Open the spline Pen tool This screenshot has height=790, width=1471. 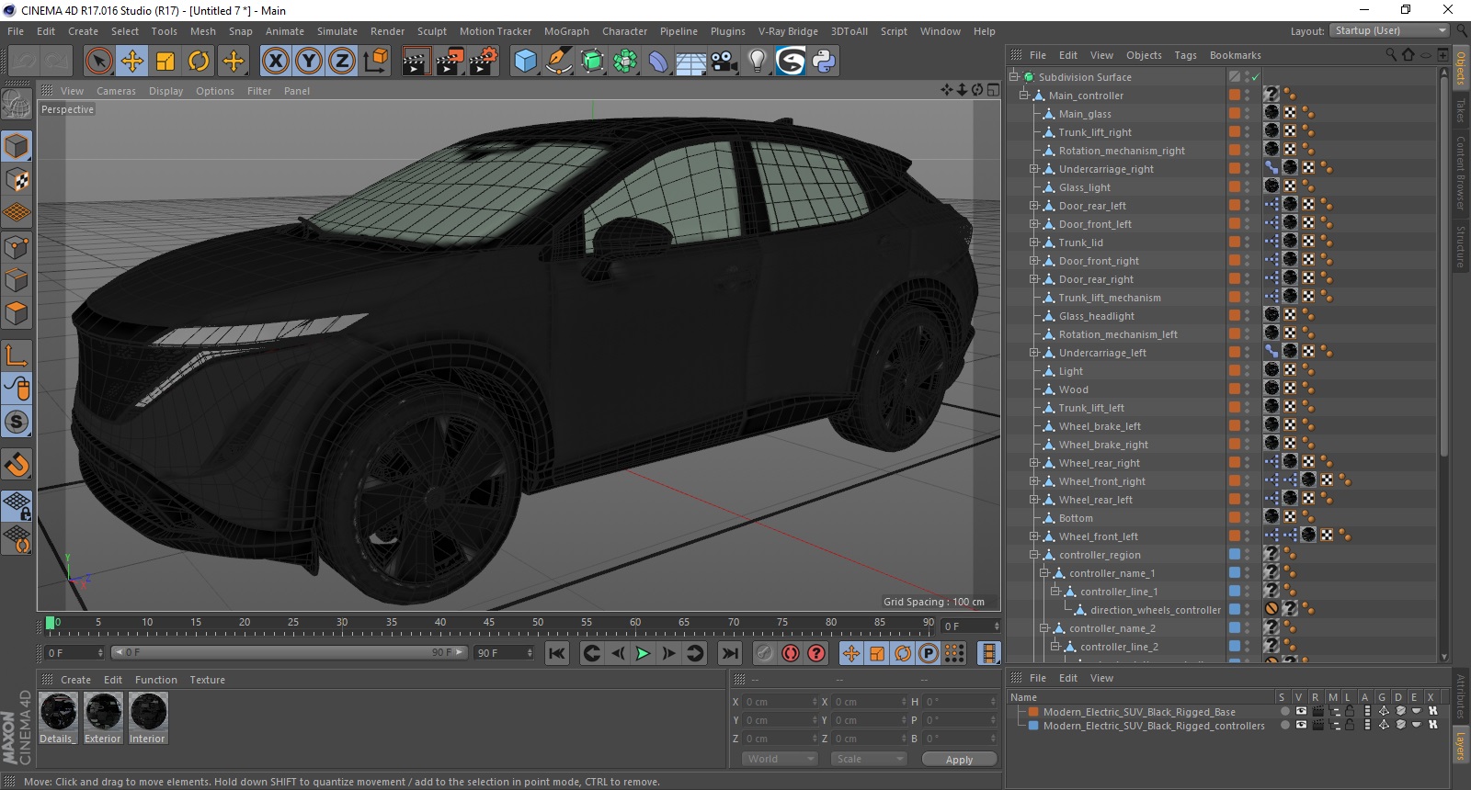click(x=558, y=62)
